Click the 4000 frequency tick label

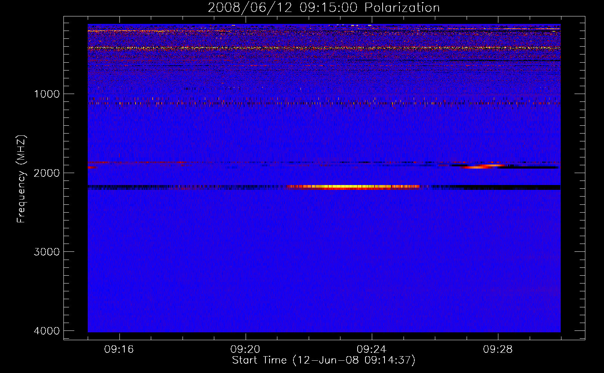47,331
